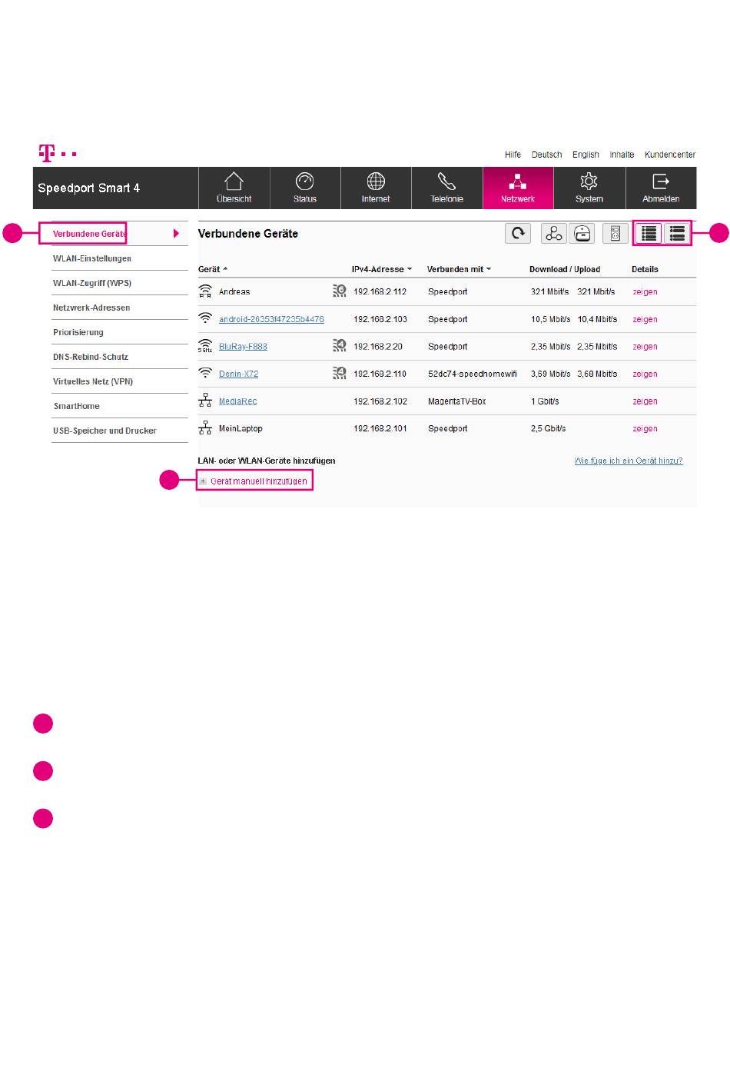The image size is (730, 1078).
Task: Click Wi-Fi icon for android-26353f47235b4476
Action: (x=205, y=318)
